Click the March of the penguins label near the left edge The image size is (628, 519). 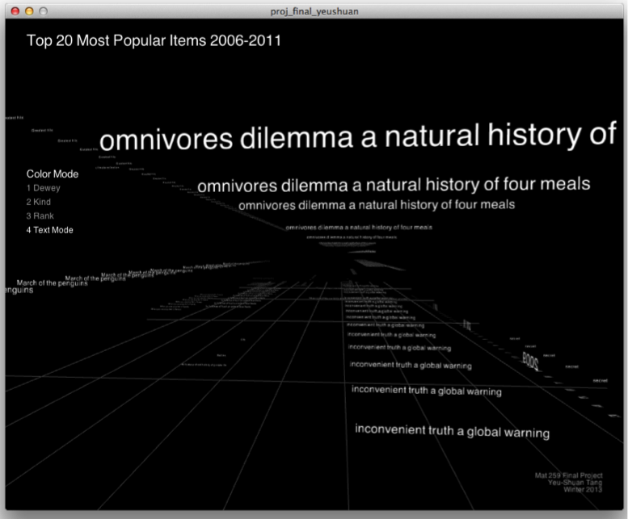[52, 283]
